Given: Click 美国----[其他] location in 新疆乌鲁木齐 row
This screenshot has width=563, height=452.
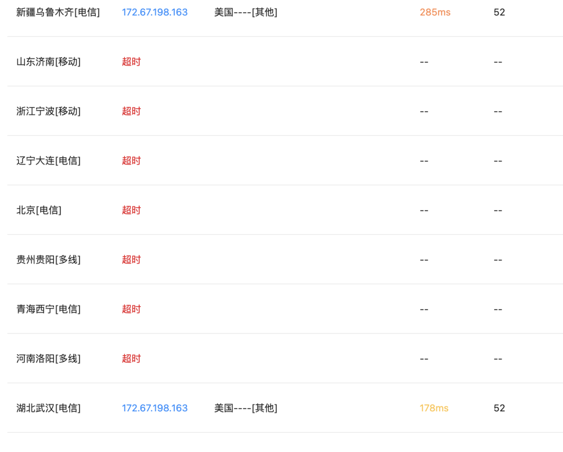Looking at the screenshot, I should click(x=246, y=12).
